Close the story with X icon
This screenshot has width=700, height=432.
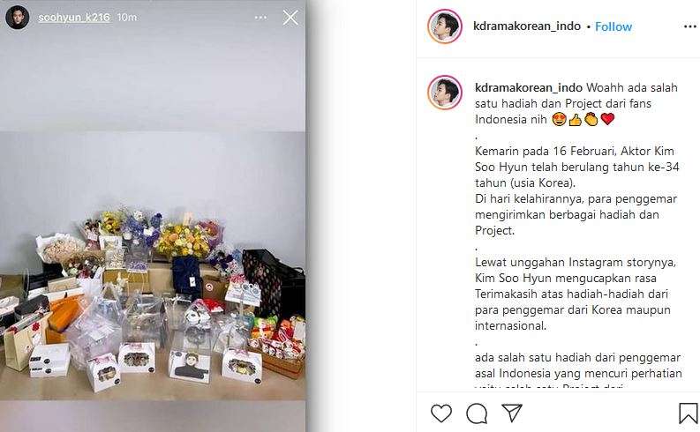pos(290,18)
